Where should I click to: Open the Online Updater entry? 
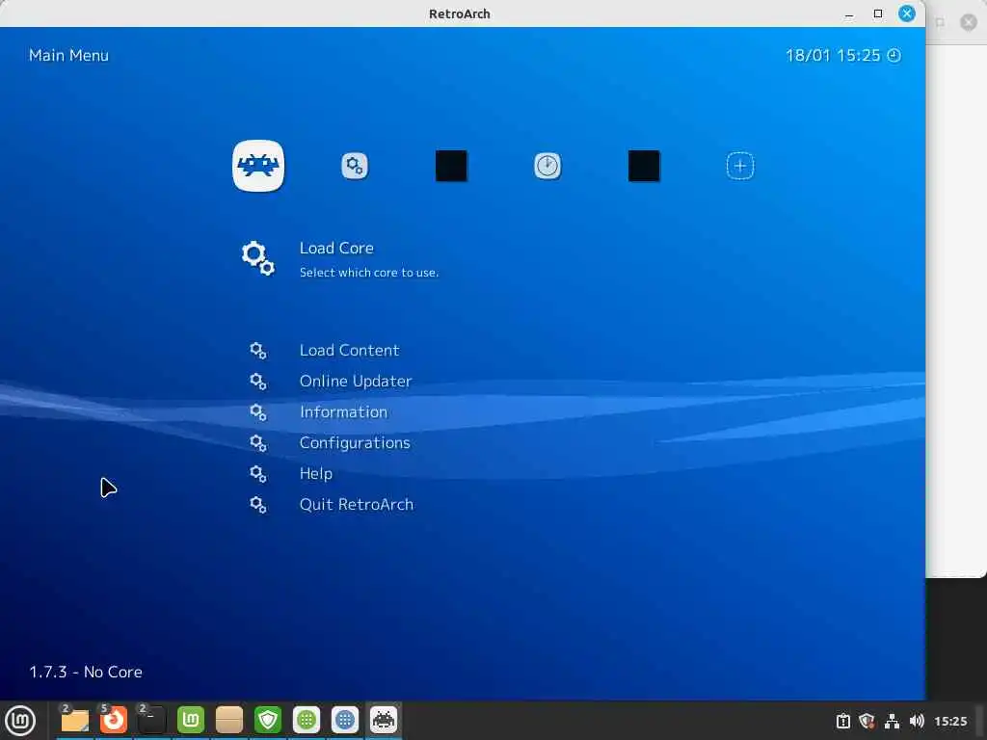(x=356, y=382)
